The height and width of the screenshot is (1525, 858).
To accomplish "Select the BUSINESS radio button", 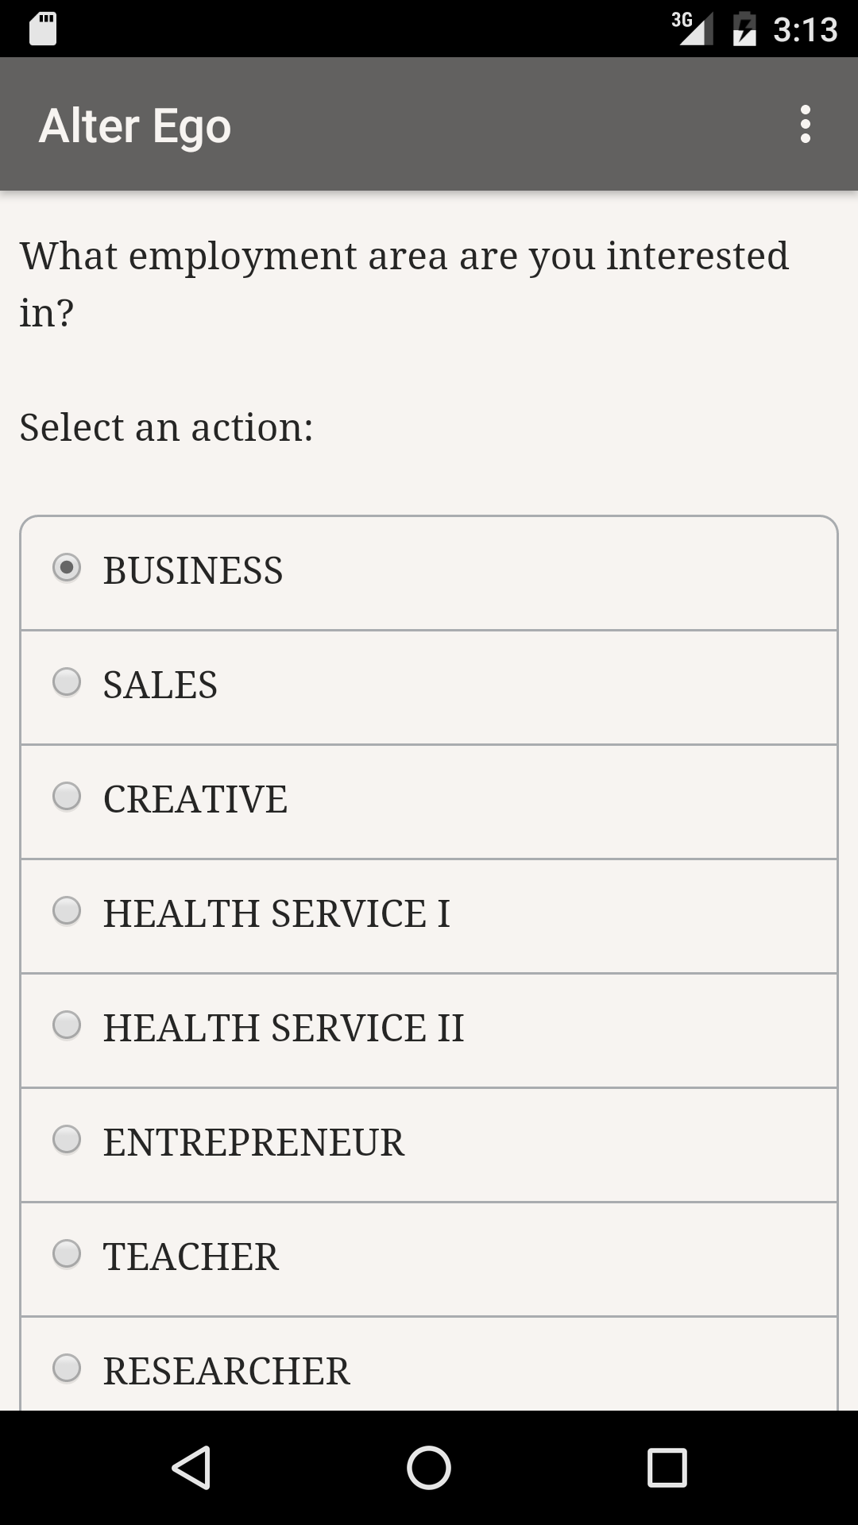I will click(x=67, y=568).
